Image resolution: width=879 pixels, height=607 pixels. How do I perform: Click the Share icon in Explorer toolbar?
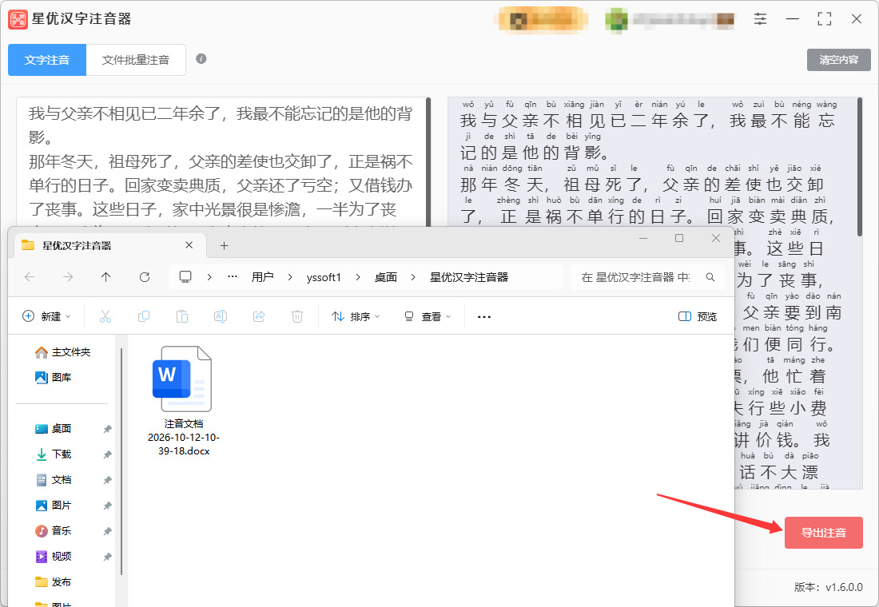tap(259, 316)
